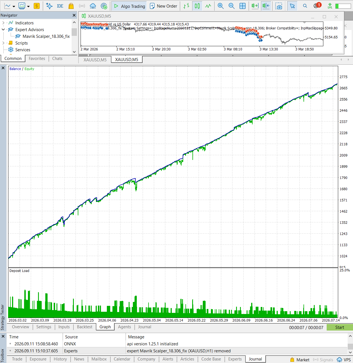The width and height of the screenshot is (353, 363).
Task: Toggle chart auto scroll to end
Action: pyautogui.click(x=255, y=6)
